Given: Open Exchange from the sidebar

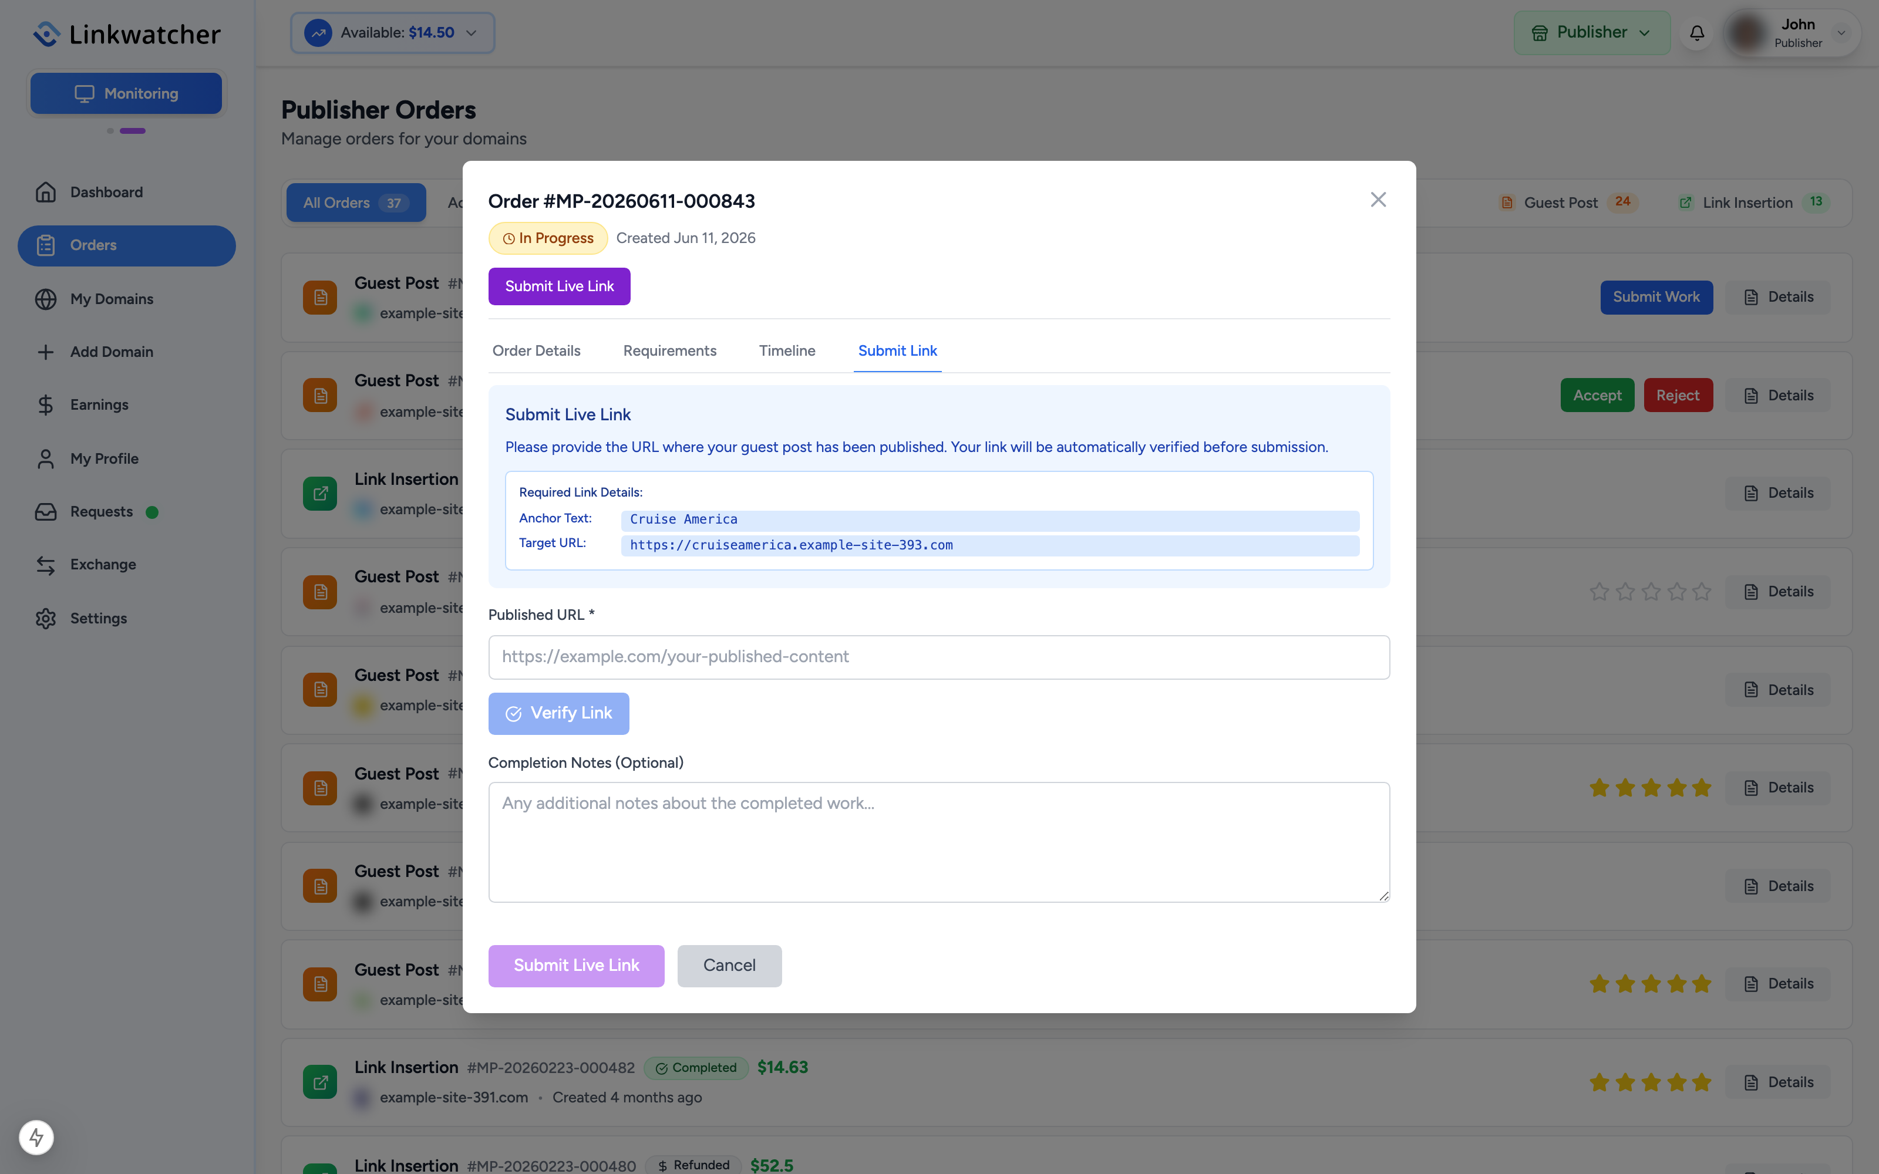Looking at the screenshot, I should [x=127, y=565].
